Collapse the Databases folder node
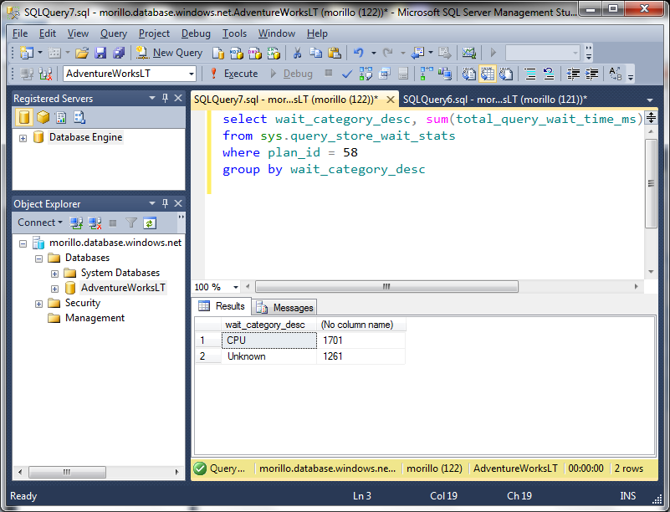This screenshot has height=512, width=670. tap(38, 259)
